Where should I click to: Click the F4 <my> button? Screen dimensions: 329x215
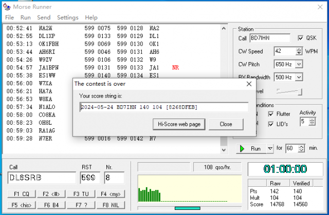click(x=111, y=194)
